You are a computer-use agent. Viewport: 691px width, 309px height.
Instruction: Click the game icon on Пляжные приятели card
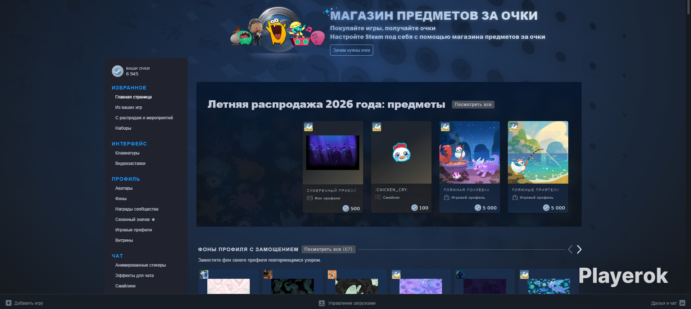click(x=514, y=127)
